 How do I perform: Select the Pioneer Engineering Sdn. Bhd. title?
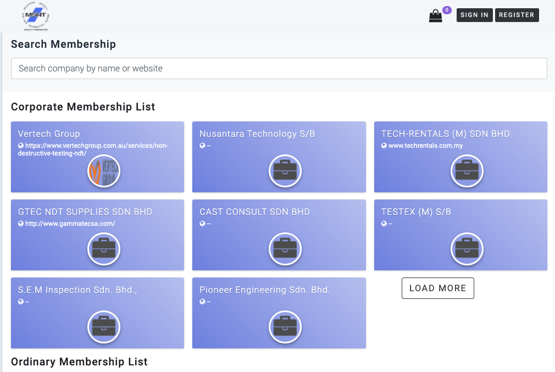265,290
